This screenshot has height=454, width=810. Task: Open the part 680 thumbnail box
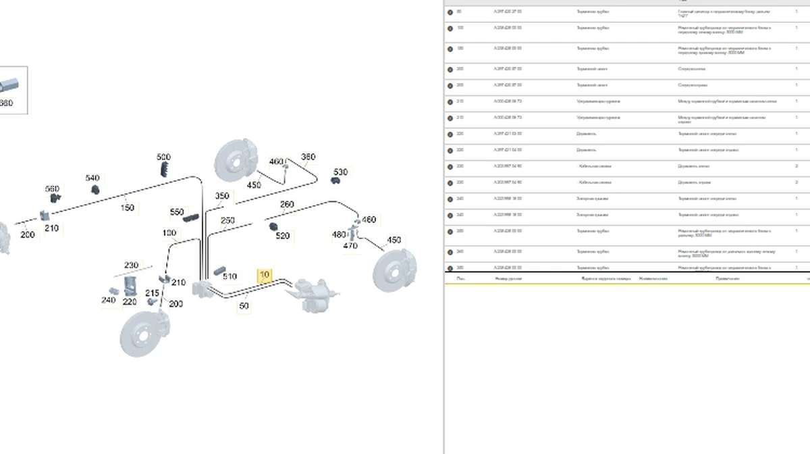point(9,89)
